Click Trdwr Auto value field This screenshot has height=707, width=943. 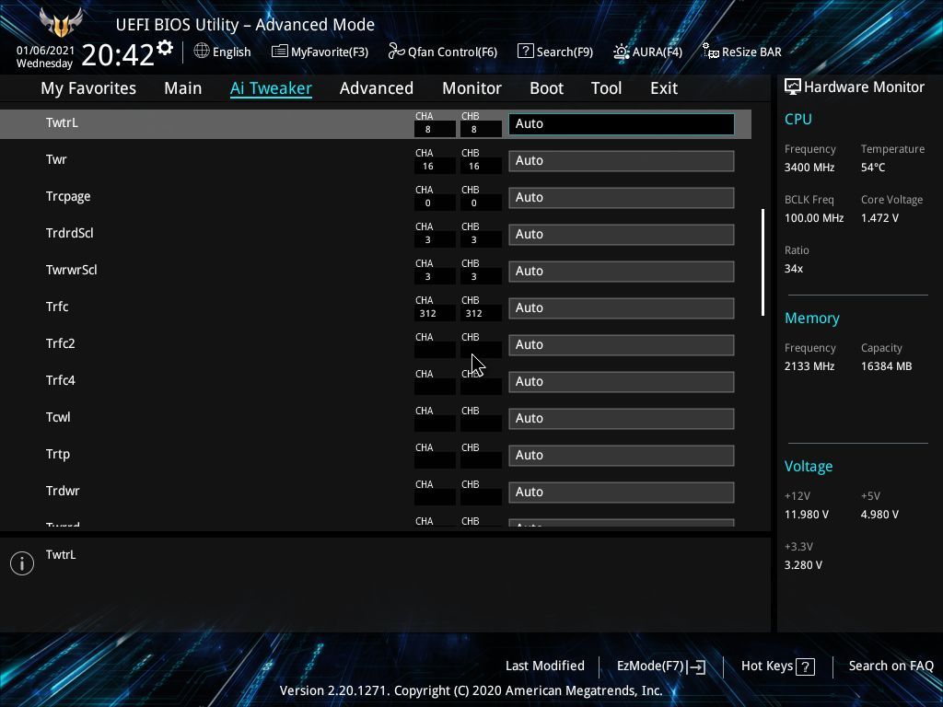[x=622, y=492]
